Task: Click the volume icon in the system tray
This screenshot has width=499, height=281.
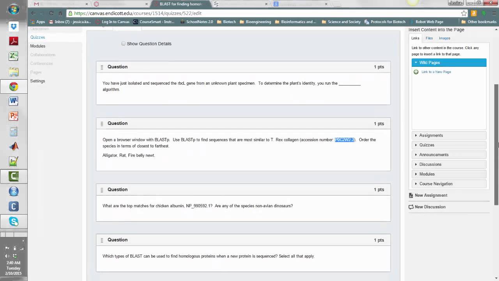Action: pyautogui.click(x=7, y=256)
